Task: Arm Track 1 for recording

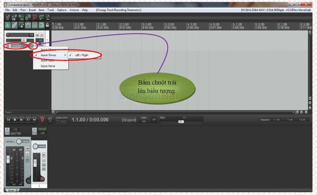Action: coord(8,35)
